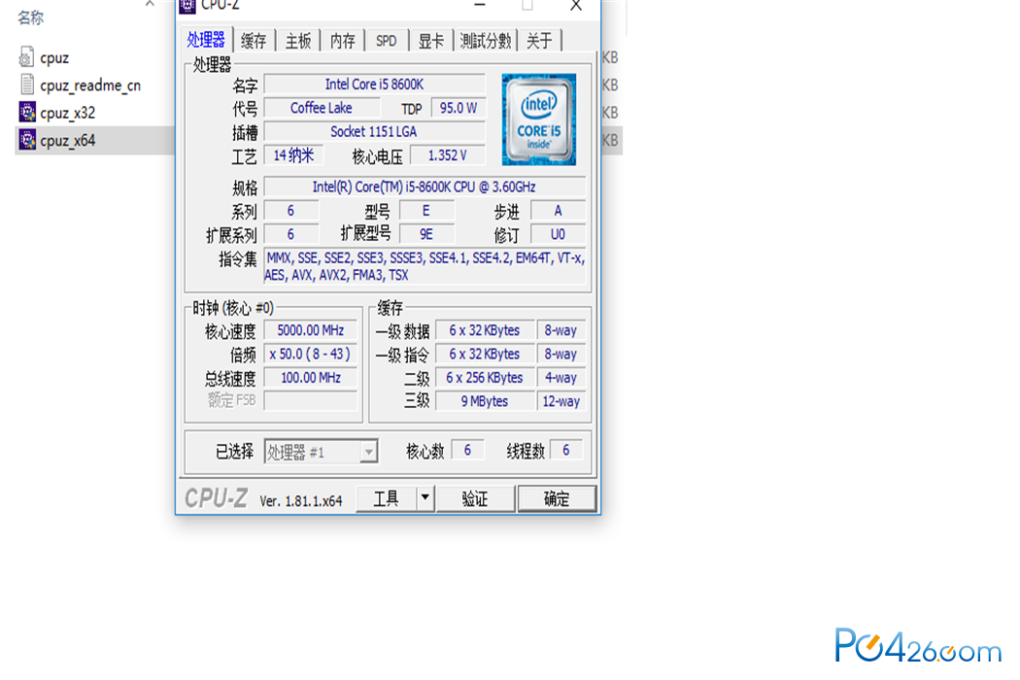Click the U0 revision value
Viewport: 1020px width, 680px height.
click(559, 234)
